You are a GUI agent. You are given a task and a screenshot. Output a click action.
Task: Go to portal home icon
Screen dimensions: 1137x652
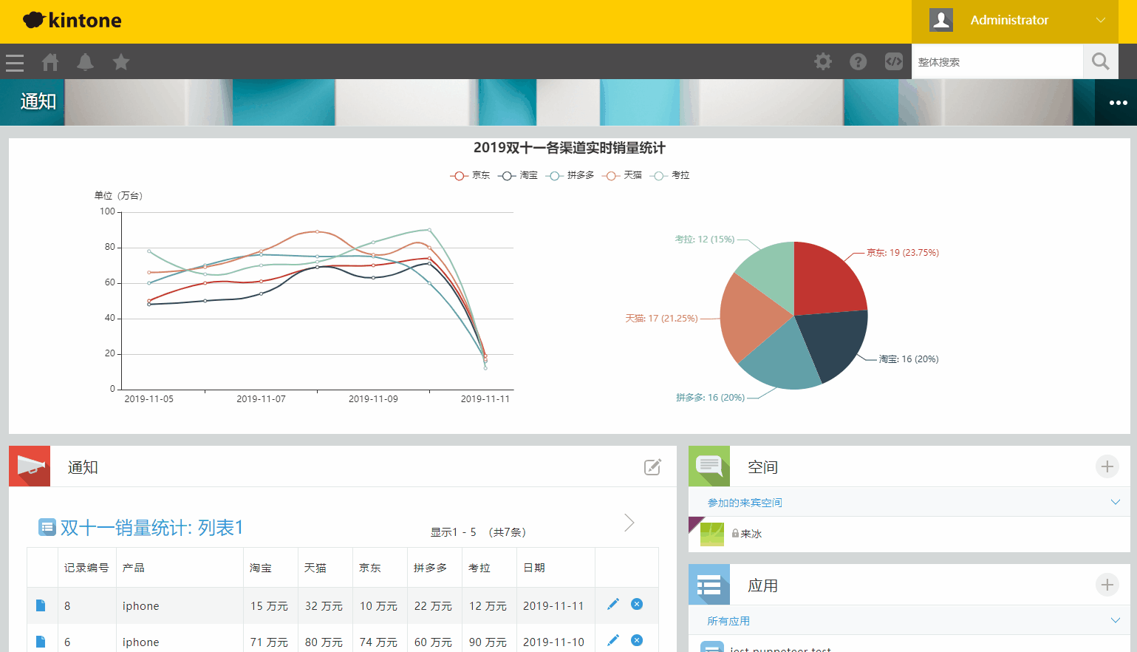tap(50, 62)
